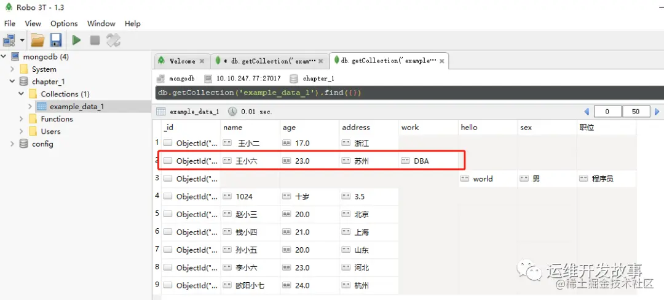
Task: Click the name cell 李小六
Action: click(x=250, y=267)
